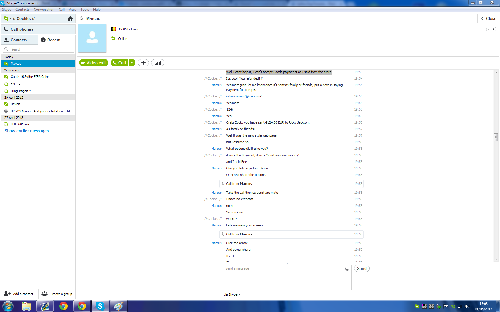Click the Call phones button

[38, 29]
